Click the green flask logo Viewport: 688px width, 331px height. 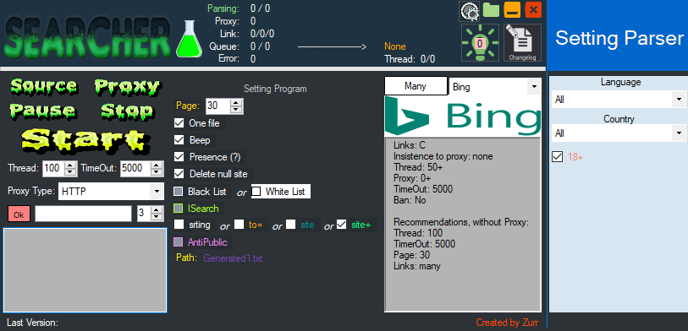click(x=189, y=39)
